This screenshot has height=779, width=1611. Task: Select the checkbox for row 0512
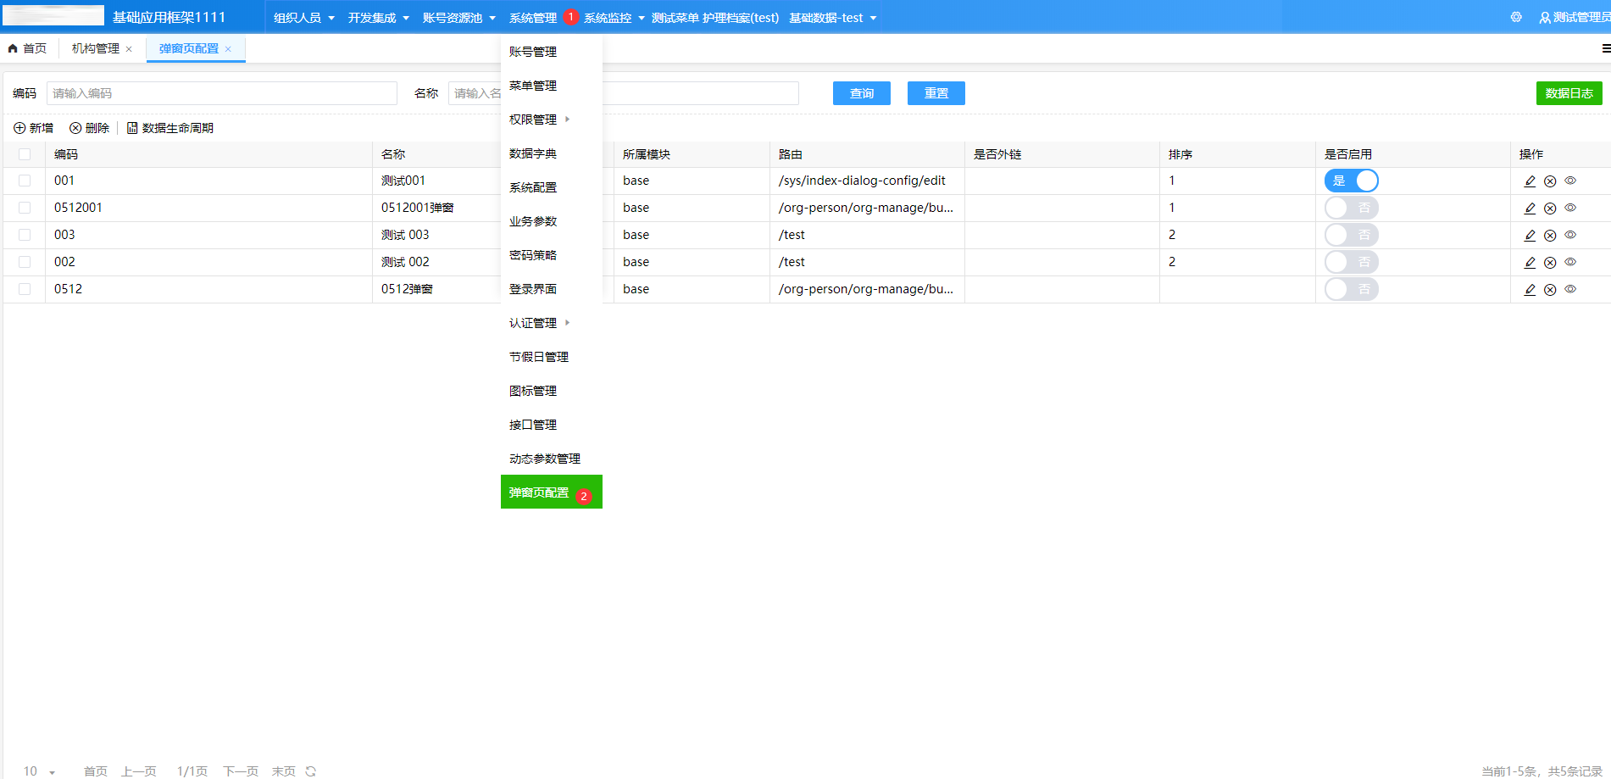25,289
